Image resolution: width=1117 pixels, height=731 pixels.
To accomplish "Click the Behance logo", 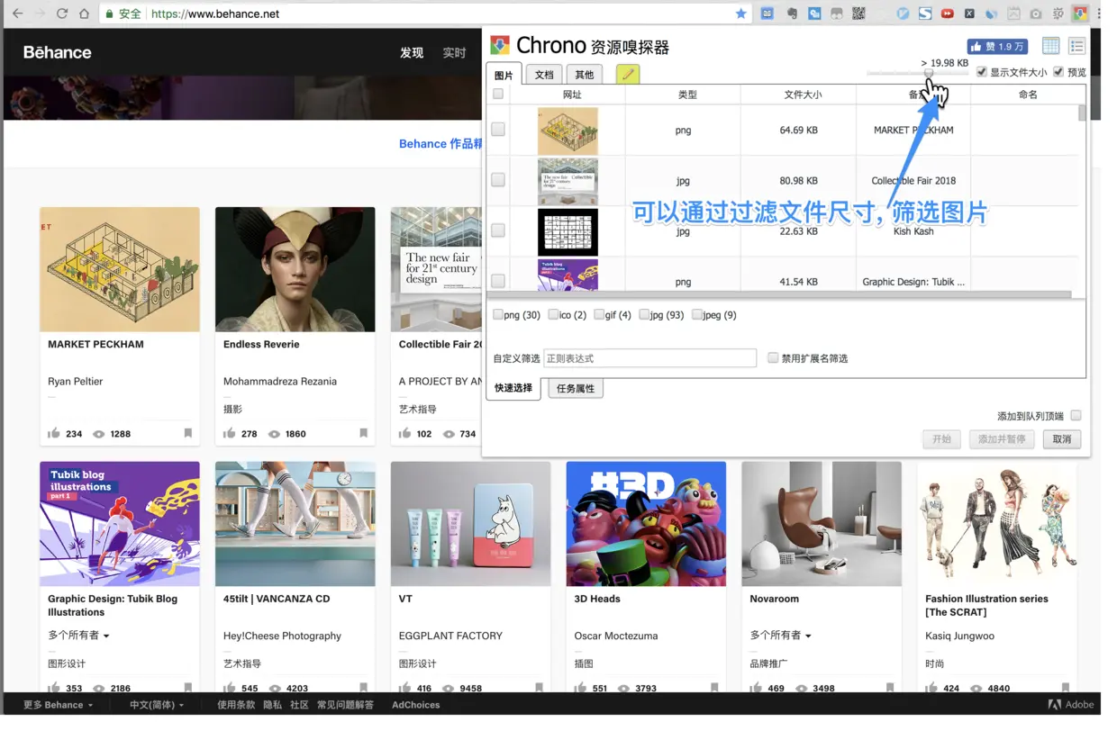I will tap(57, 52).
